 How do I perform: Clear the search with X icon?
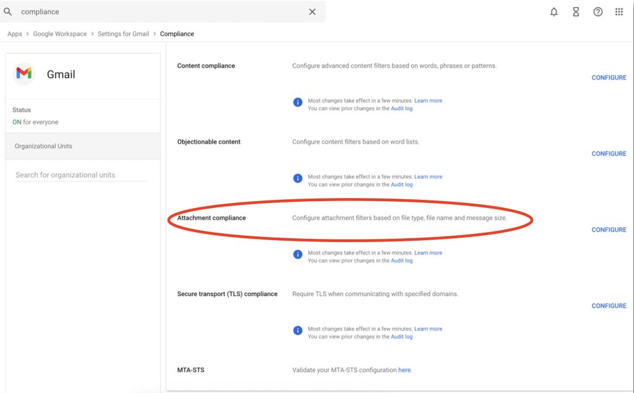click(x=312, y=12)
